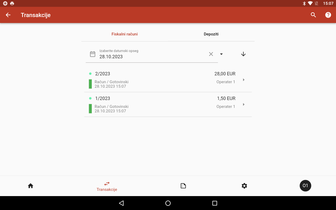The height and width of the screenshot is (210, 336).
Task: Click the date field showing 28.10.2023
Action: pos(111,57)
